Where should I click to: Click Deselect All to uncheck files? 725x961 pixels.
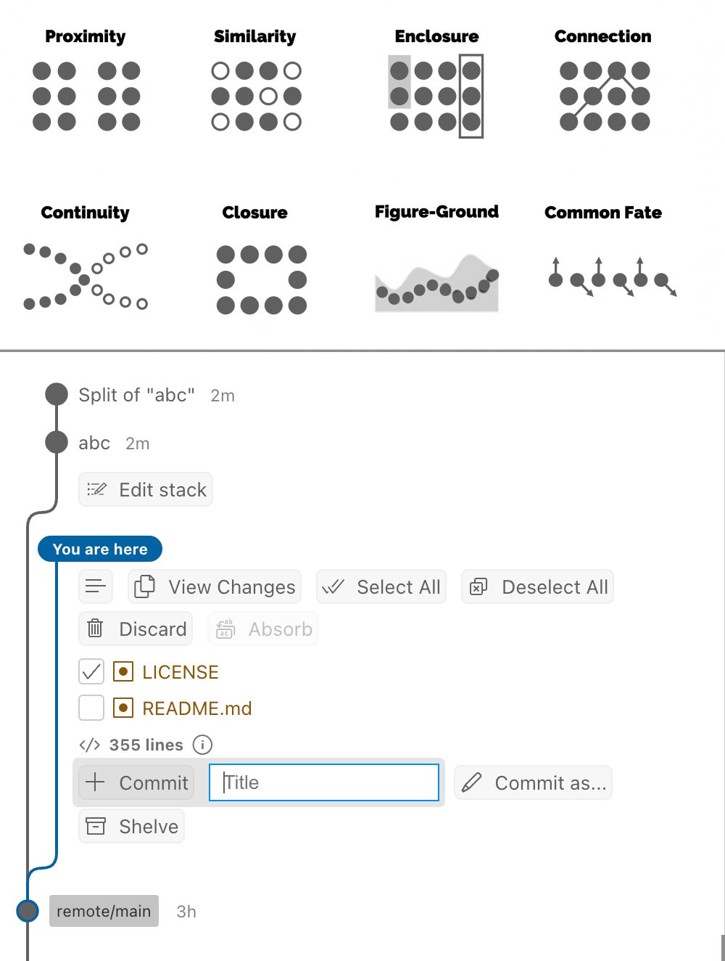coord(538,586)
